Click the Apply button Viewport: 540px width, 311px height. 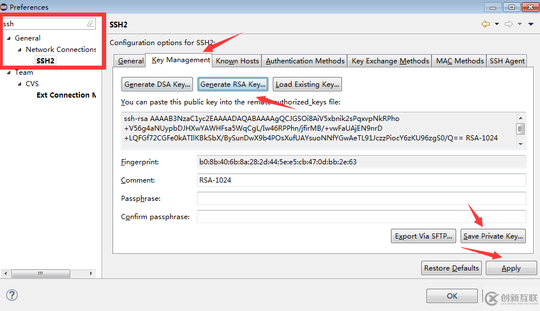[x=511, y=268]
